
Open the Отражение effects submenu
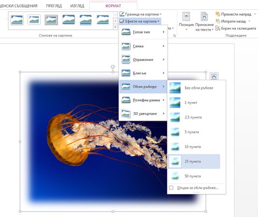point(143,60)
